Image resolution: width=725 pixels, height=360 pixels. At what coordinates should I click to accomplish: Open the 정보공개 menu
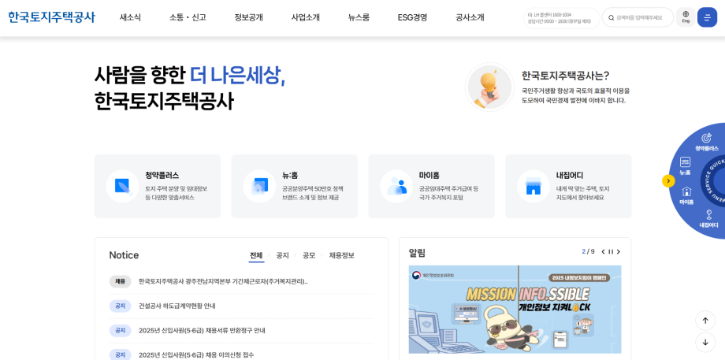pyautogui.click(x=248, y=17)
